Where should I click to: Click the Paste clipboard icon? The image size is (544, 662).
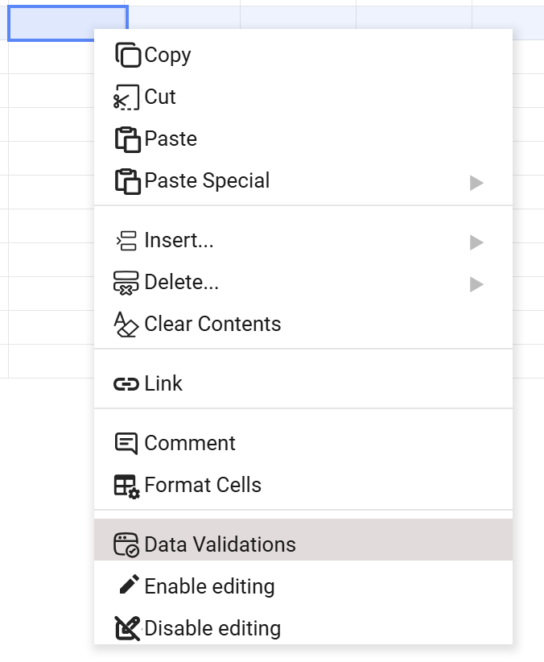click(127, 139)
